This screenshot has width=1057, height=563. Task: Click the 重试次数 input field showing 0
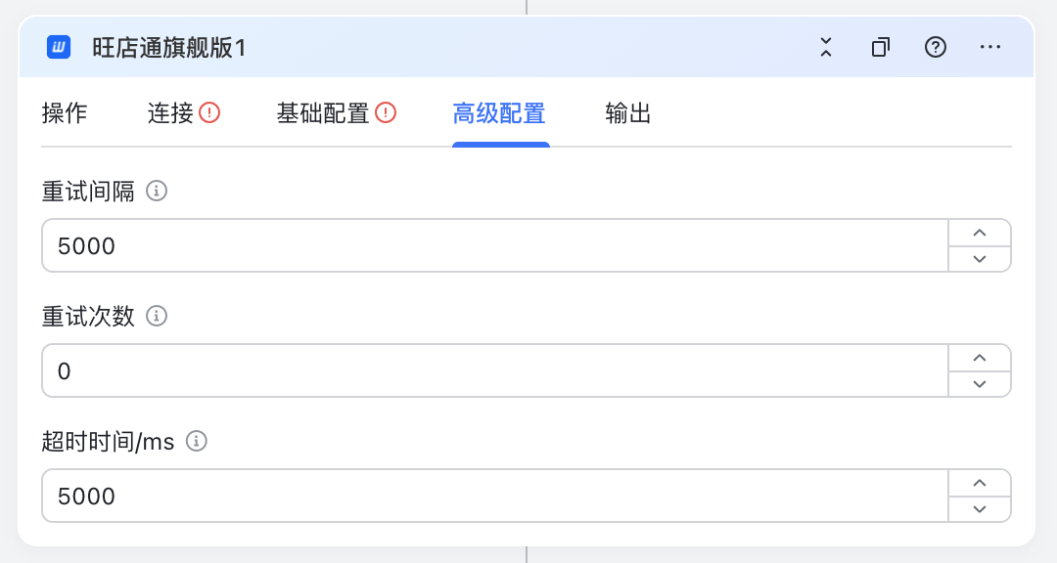click(495, 370)
